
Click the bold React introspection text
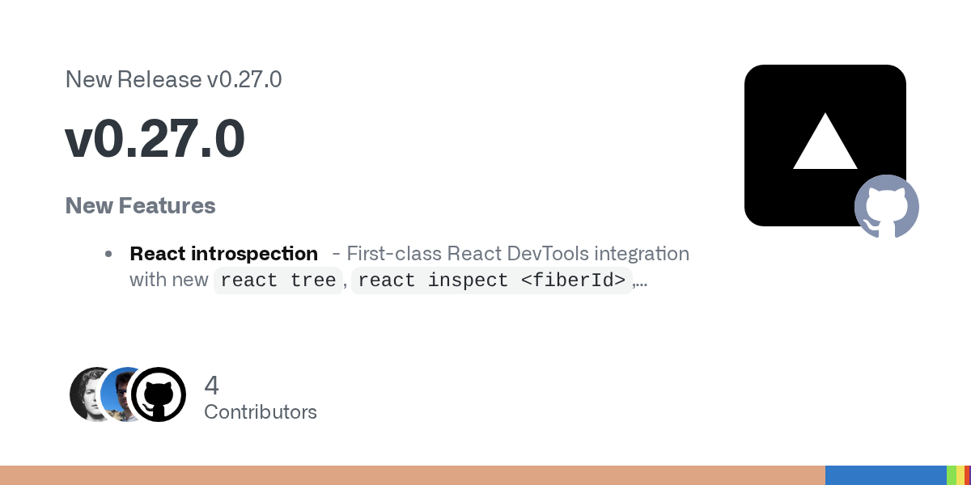tap(223, 254)
